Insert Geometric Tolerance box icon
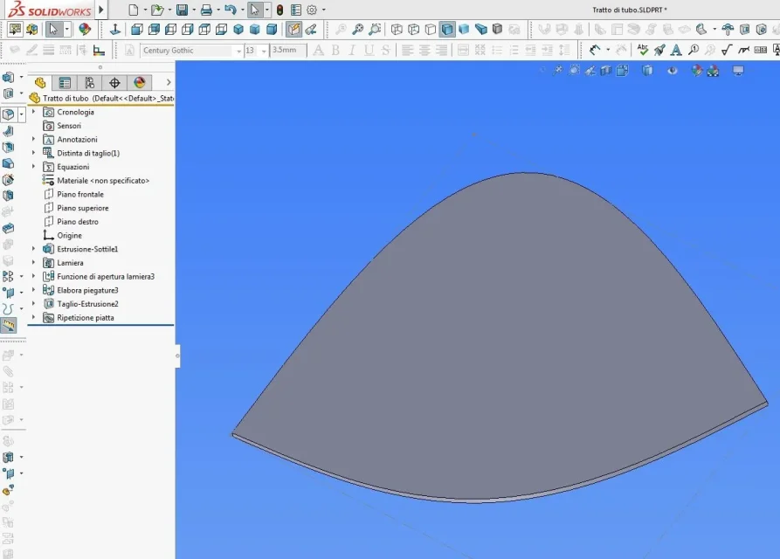 (761, 49)
